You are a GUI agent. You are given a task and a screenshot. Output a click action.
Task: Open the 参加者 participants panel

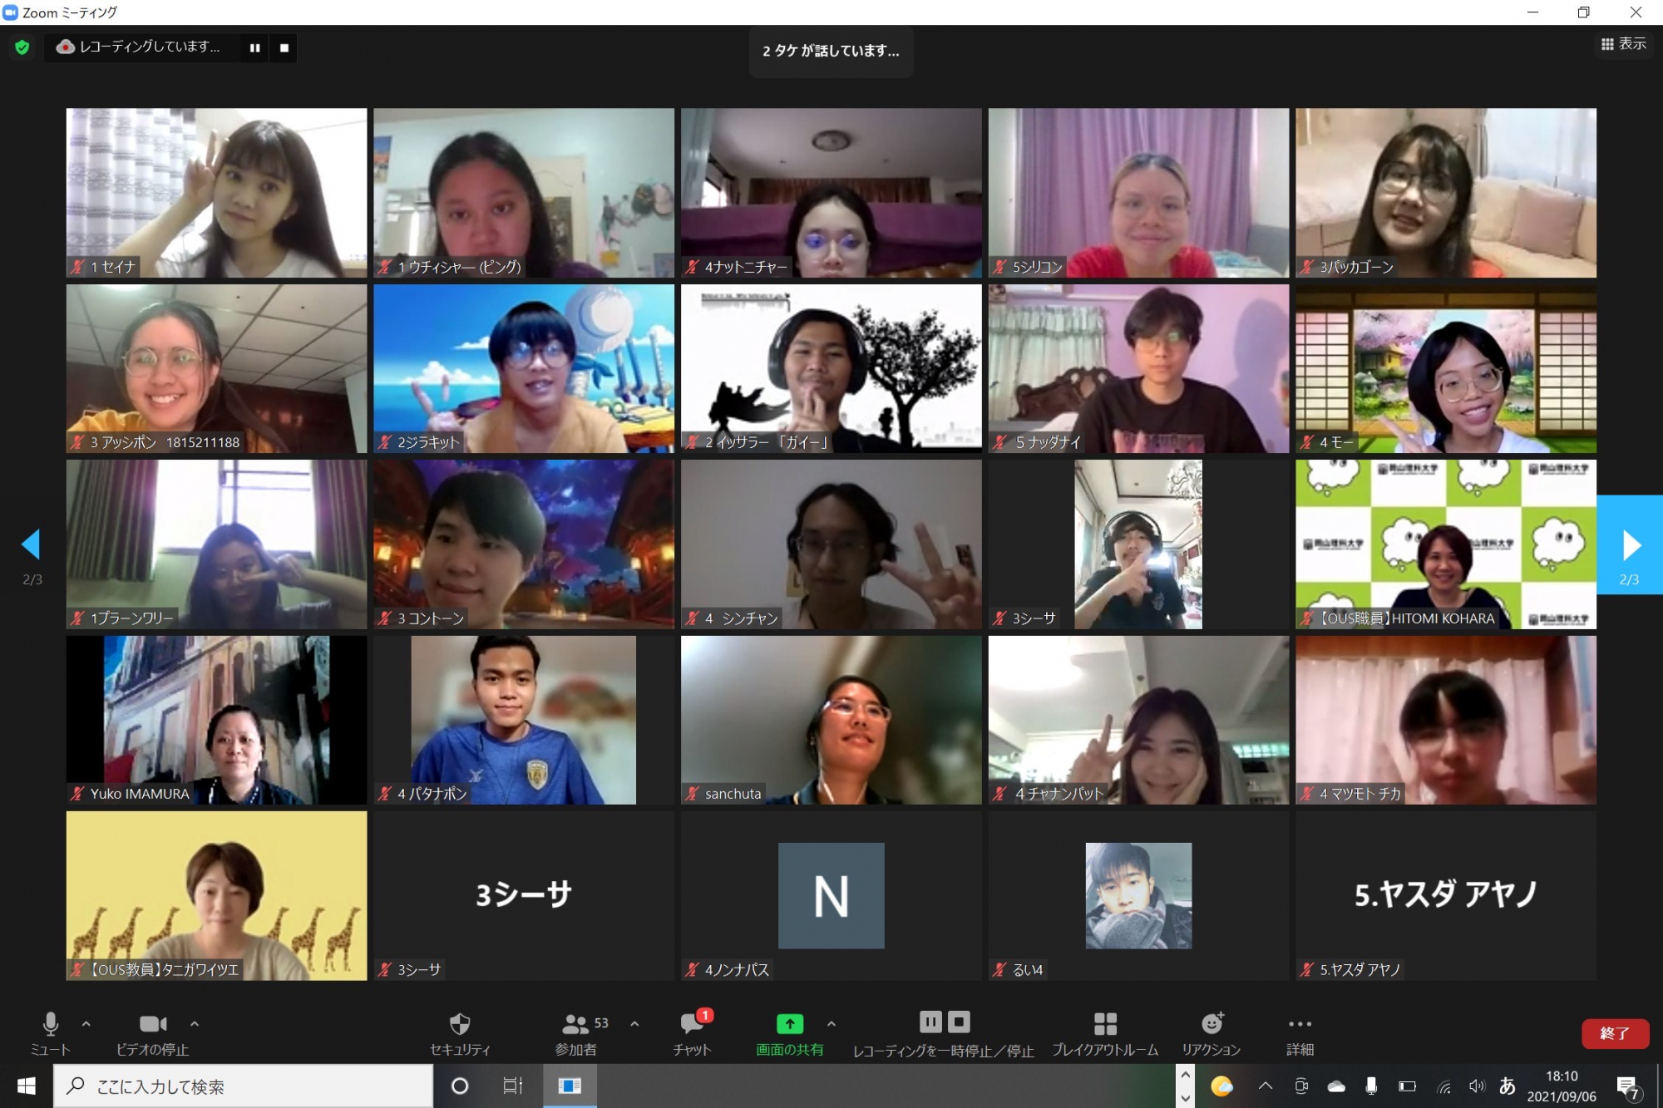[x=577, y=1033]
